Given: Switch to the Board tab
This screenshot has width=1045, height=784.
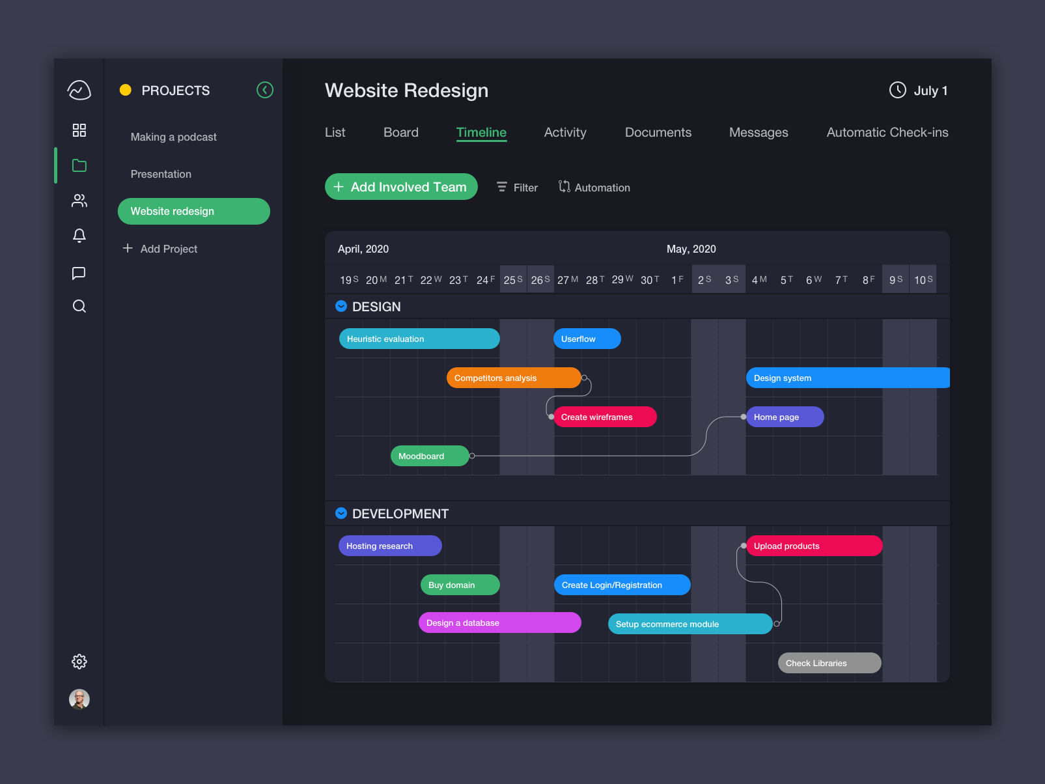Looking at the screenshot, I should click(401, 132).
